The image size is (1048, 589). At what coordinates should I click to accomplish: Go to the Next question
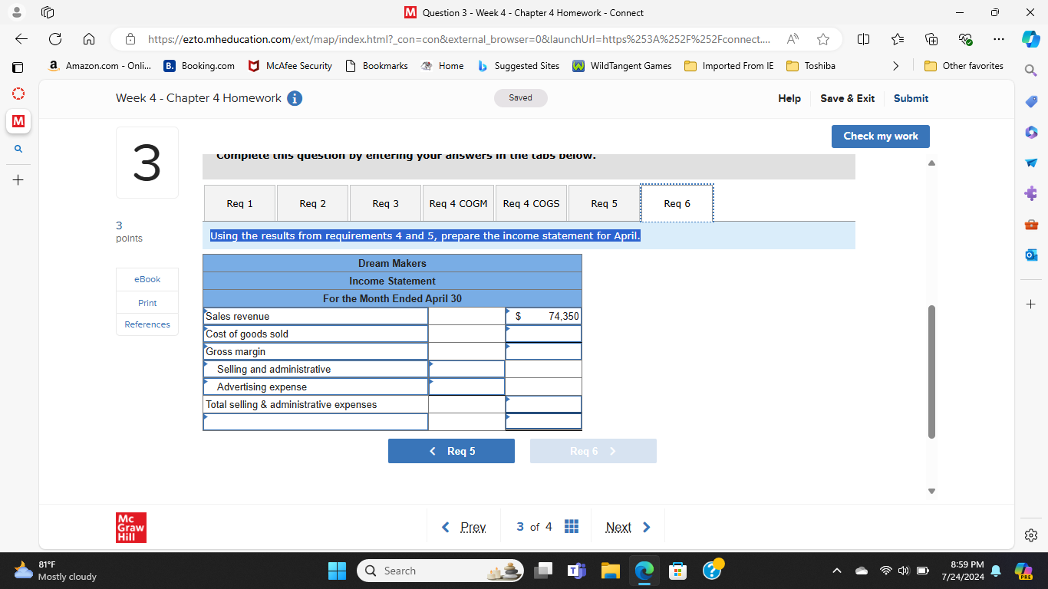point(628,527)
